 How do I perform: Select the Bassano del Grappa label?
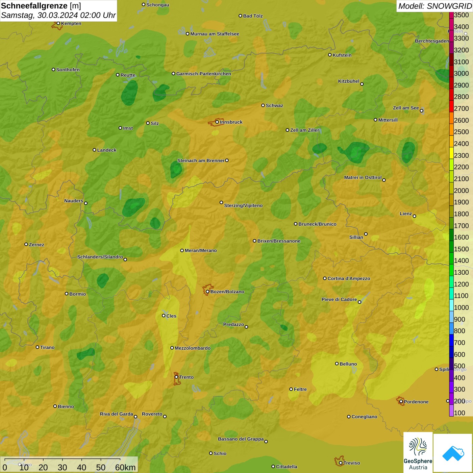click(241, 439)
